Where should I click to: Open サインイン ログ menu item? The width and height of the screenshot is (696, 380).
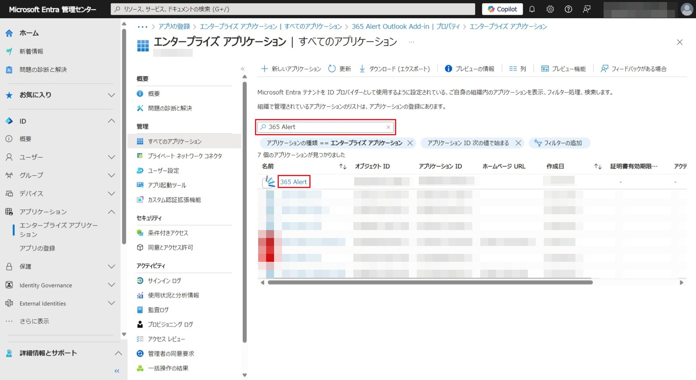coord(164,280)
